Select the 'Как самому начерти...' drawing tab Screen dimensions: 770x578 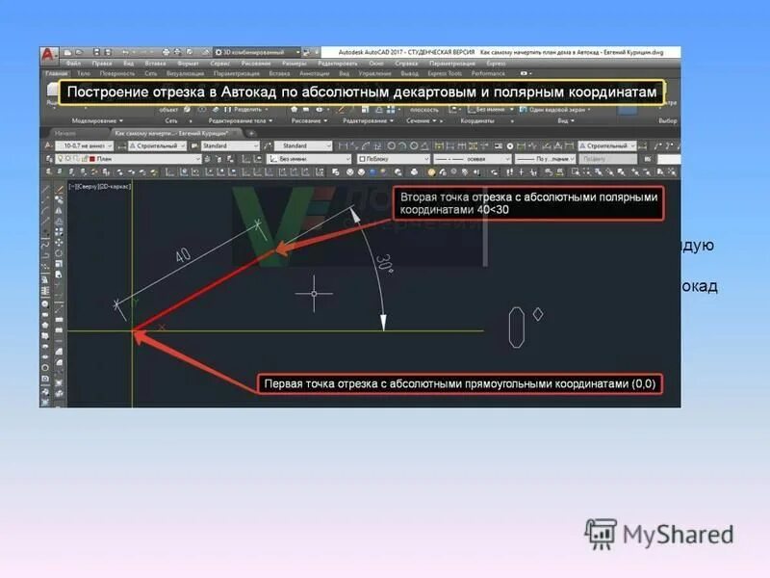coord(172,133)
